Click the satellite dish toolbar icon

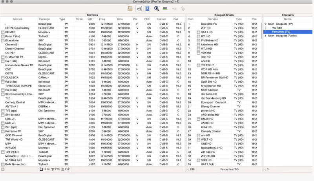point(139,8)
